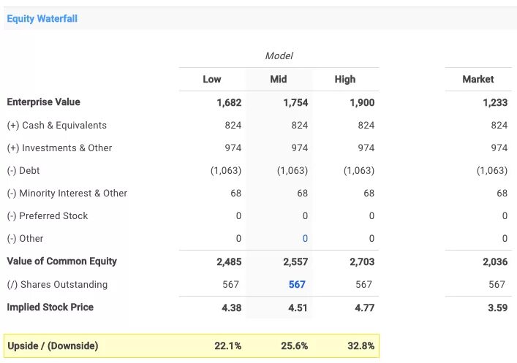Click the Enterprise Value row label
This screenshot has width=517, height=363.
pyautogui.click(x=44, y=102)
